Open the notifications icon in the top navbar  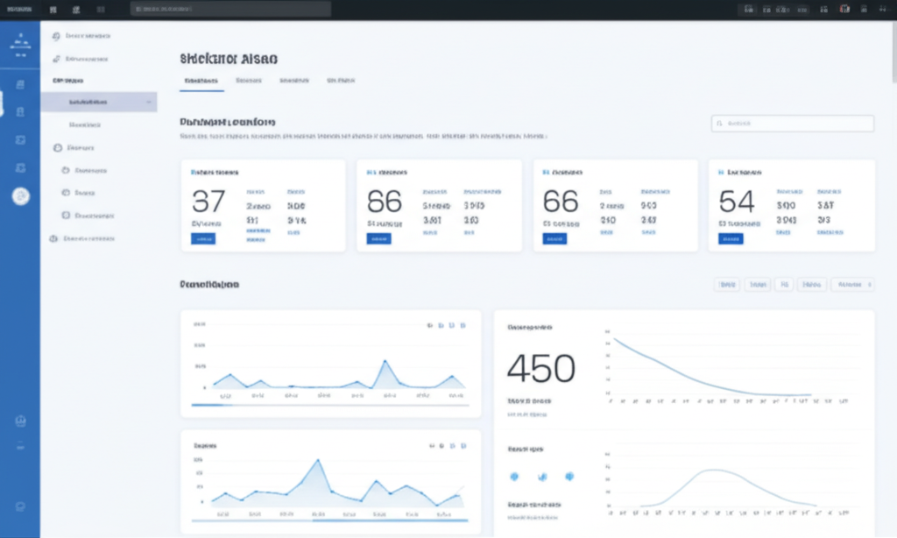[x=823, y=9]
